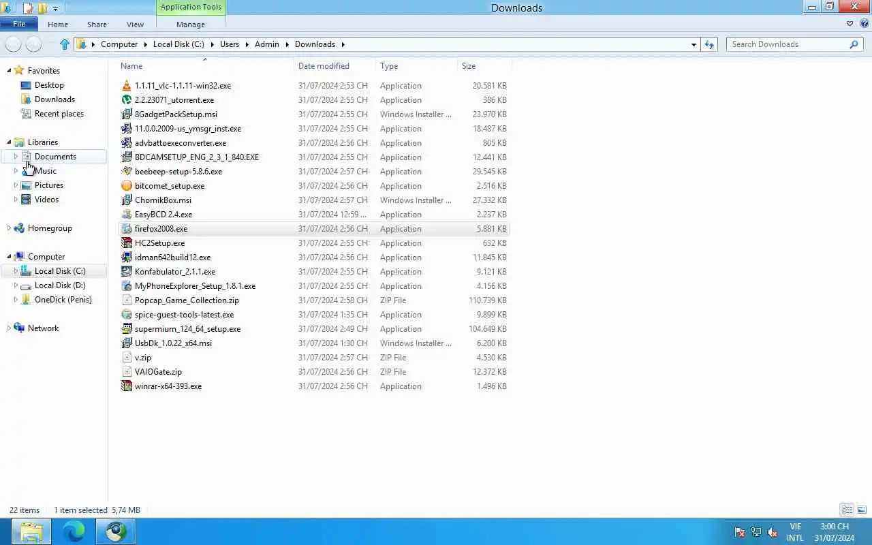Click Users in the address breadcrumb

(230, 44)
